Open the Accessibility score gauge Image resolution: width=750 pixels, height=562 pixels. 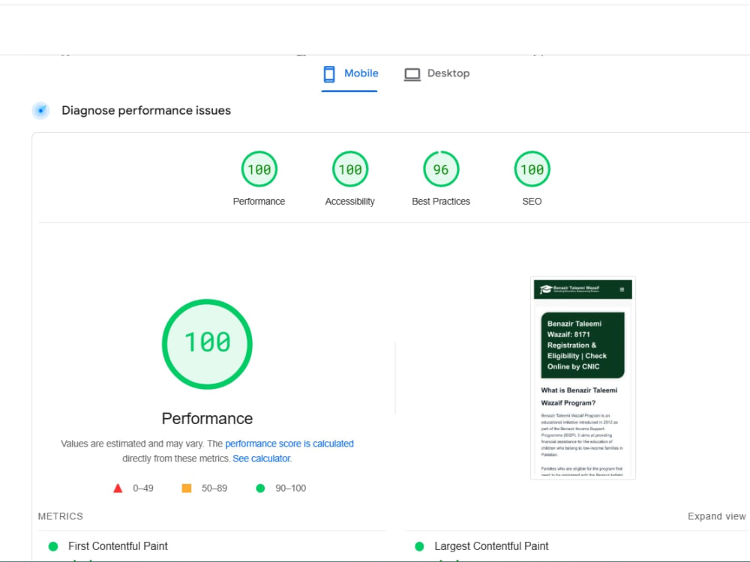pyautogui.click(x=350, y=169)
